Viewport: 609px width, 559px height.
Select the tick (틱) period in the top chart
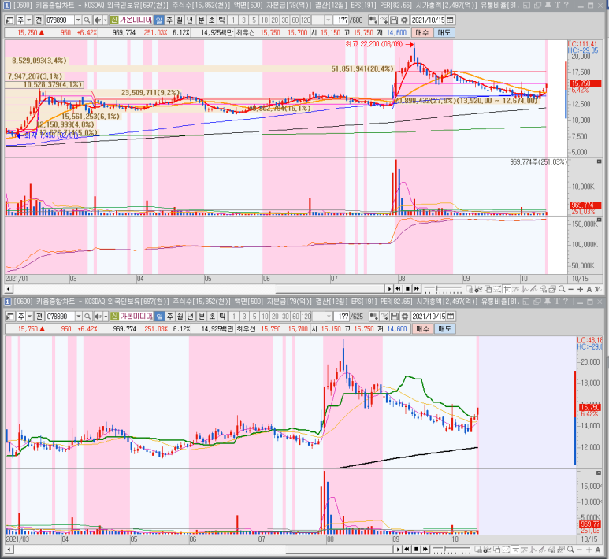pyautogui.click(x=221, y=20)
